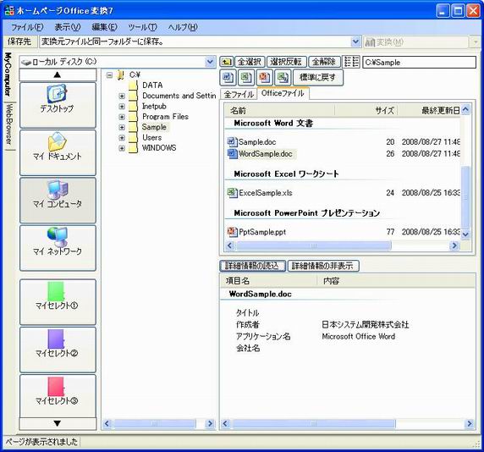Open the green マイセレクト① folder

tap(58, 302)
